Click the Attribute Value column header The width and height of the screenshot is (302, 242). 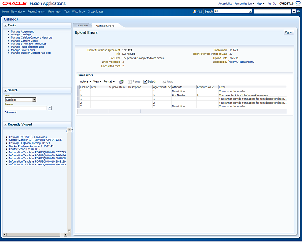208,87
